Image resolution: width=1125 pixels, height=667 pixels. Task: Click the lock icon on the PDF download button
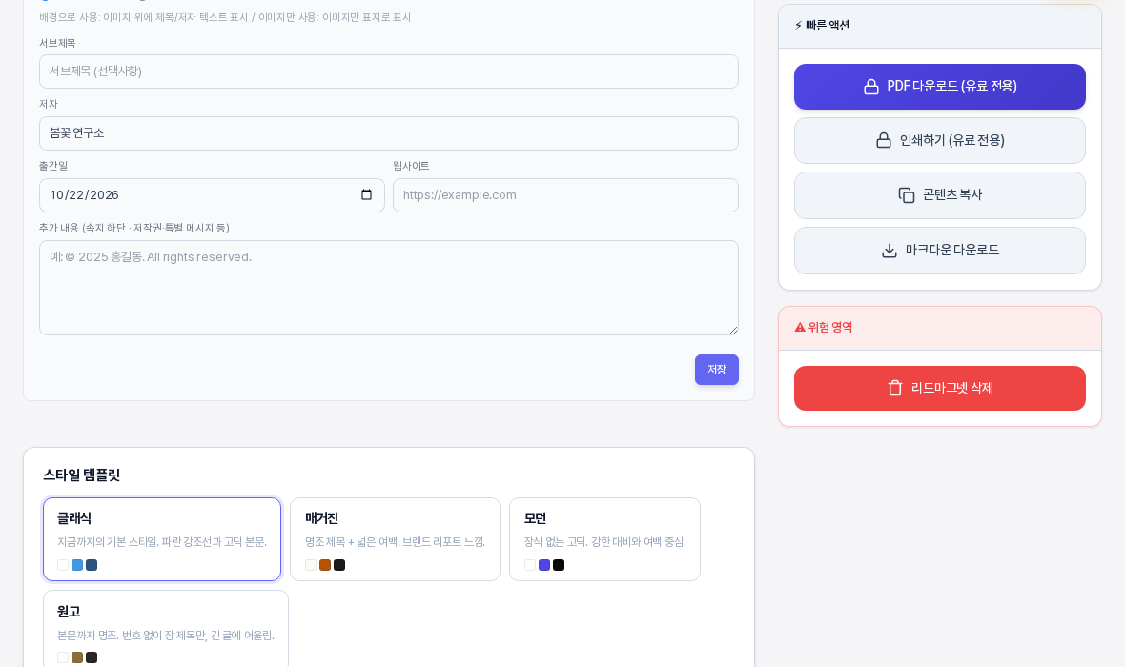click(x=871, y=87)
